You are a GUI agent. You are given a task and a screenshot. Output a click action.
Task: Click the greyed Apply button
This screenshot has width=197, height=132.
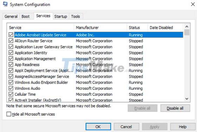coord(155,127)
